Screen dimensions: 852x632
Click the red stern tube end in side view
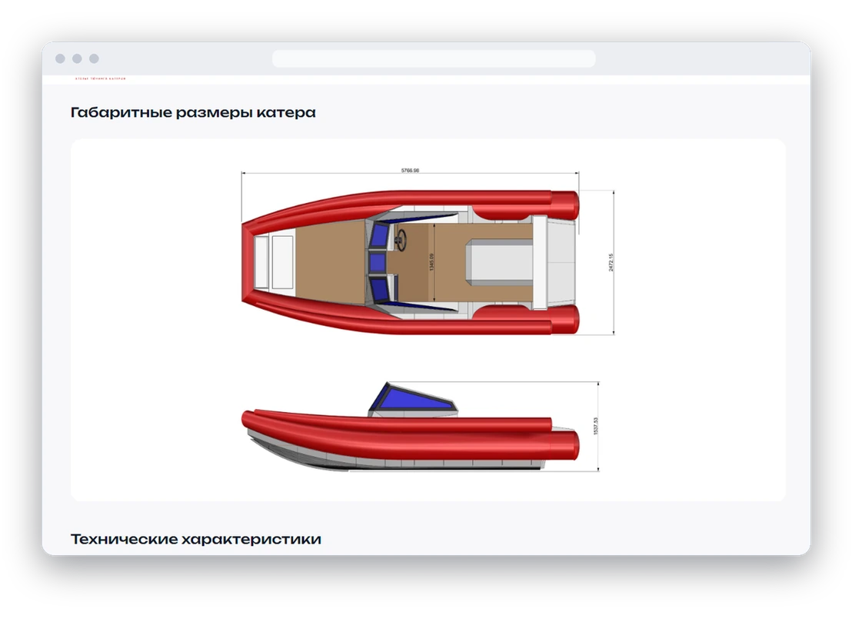tap(567, 444)
